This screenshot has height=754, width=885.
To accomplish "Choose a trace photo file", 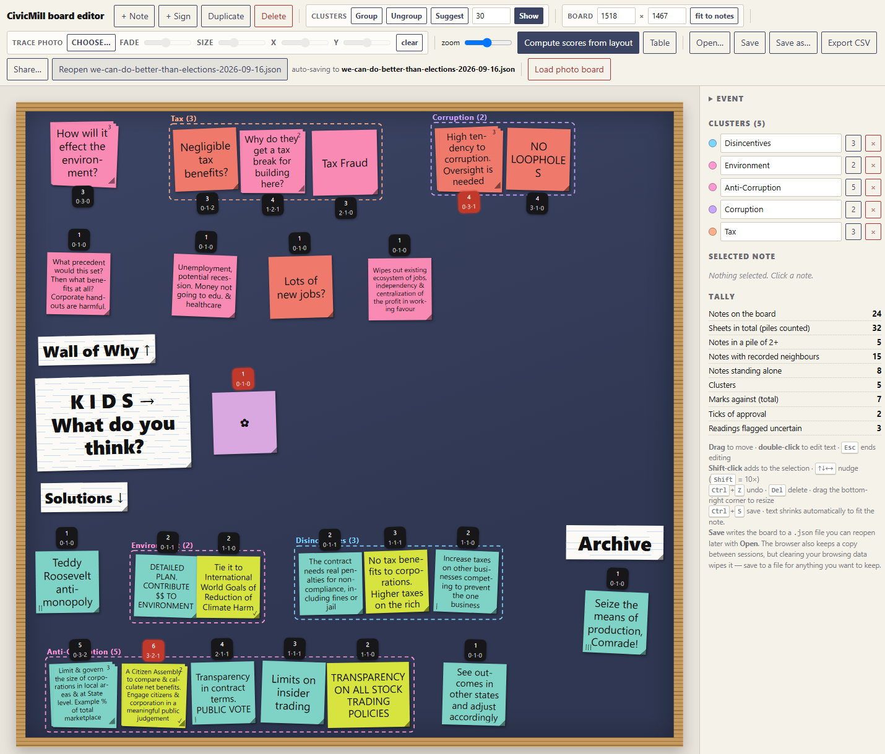I will click(x=91, y=43).
